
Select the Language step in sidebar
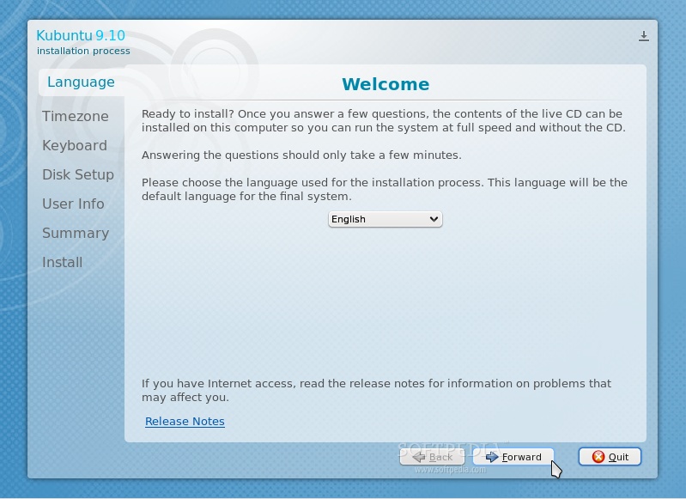click(x=81, y=82)
